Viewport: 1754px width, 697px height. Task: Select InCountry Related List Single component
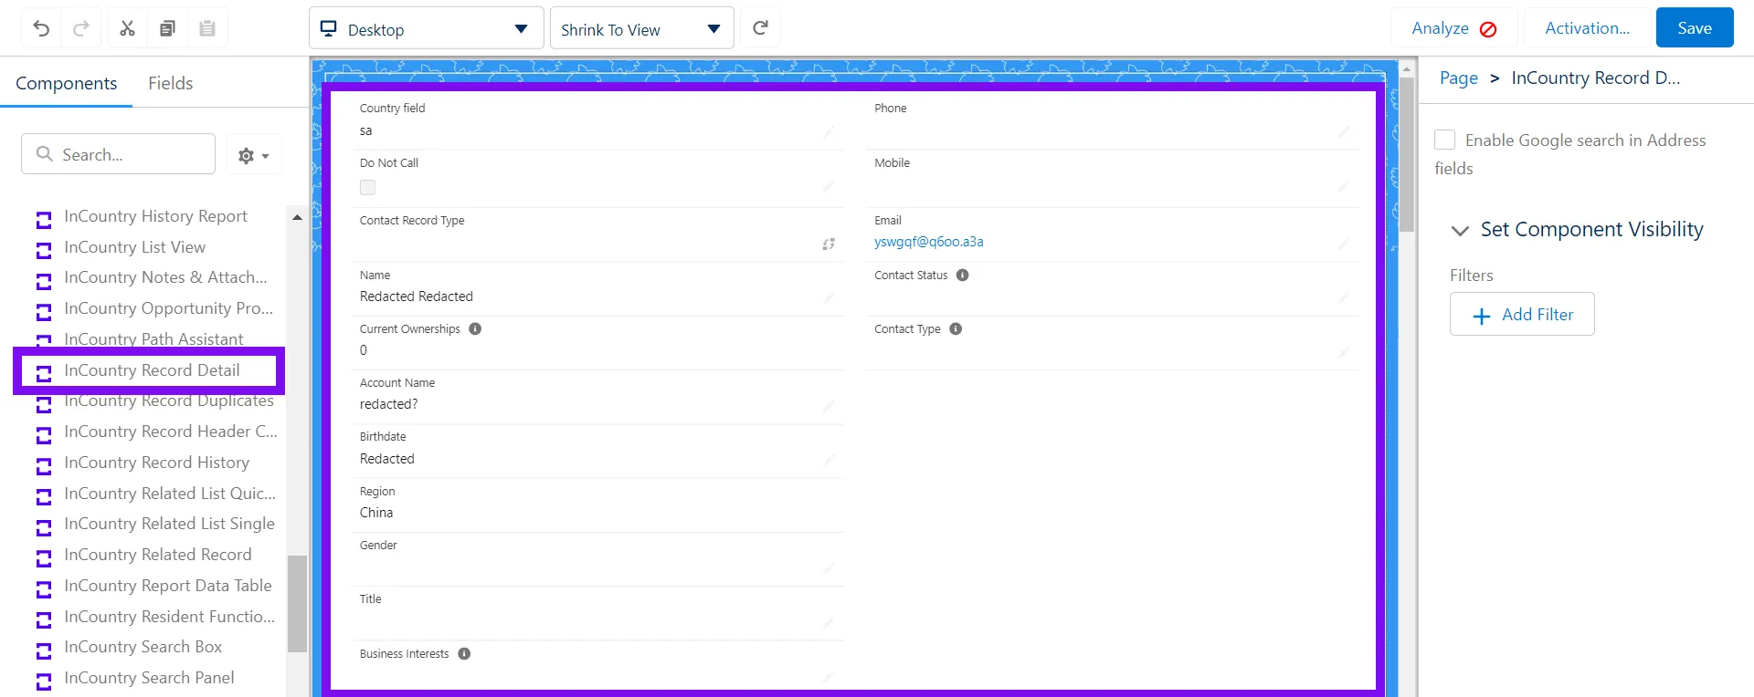point(169,524)
